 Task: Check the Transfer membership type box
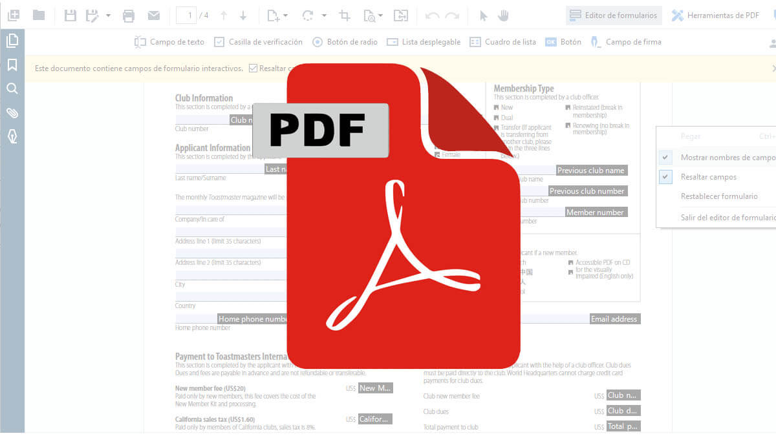click(x=496, y=128)
